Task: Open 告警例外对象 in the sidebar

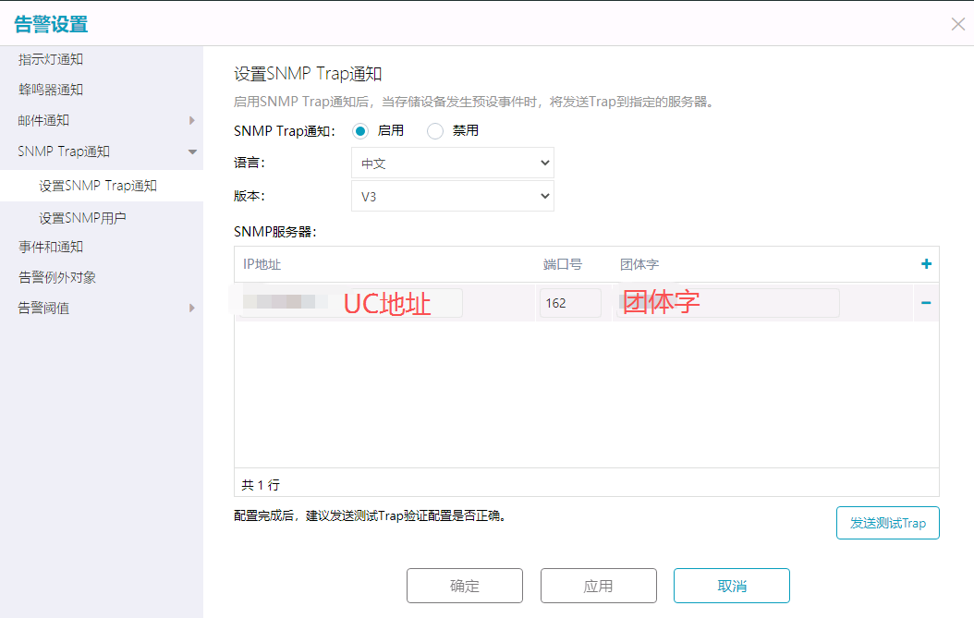Action: click(57, 277)
